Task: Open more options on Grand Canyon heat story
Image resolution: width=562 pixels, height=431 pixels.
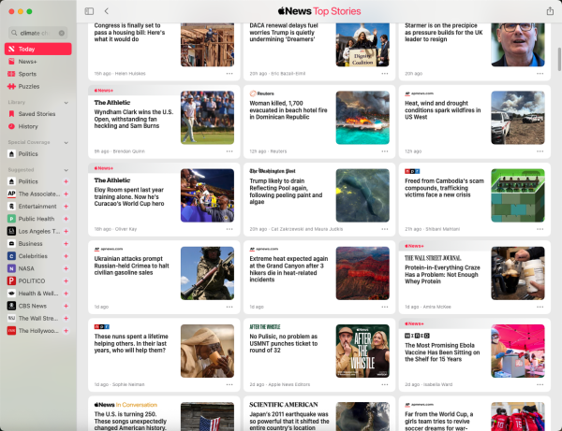Action: (x=385, y=307)
